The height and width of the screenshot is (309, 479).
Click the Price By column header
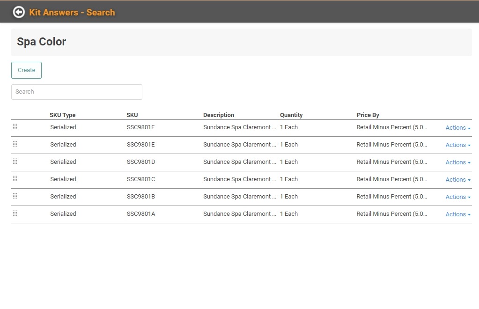368,115
